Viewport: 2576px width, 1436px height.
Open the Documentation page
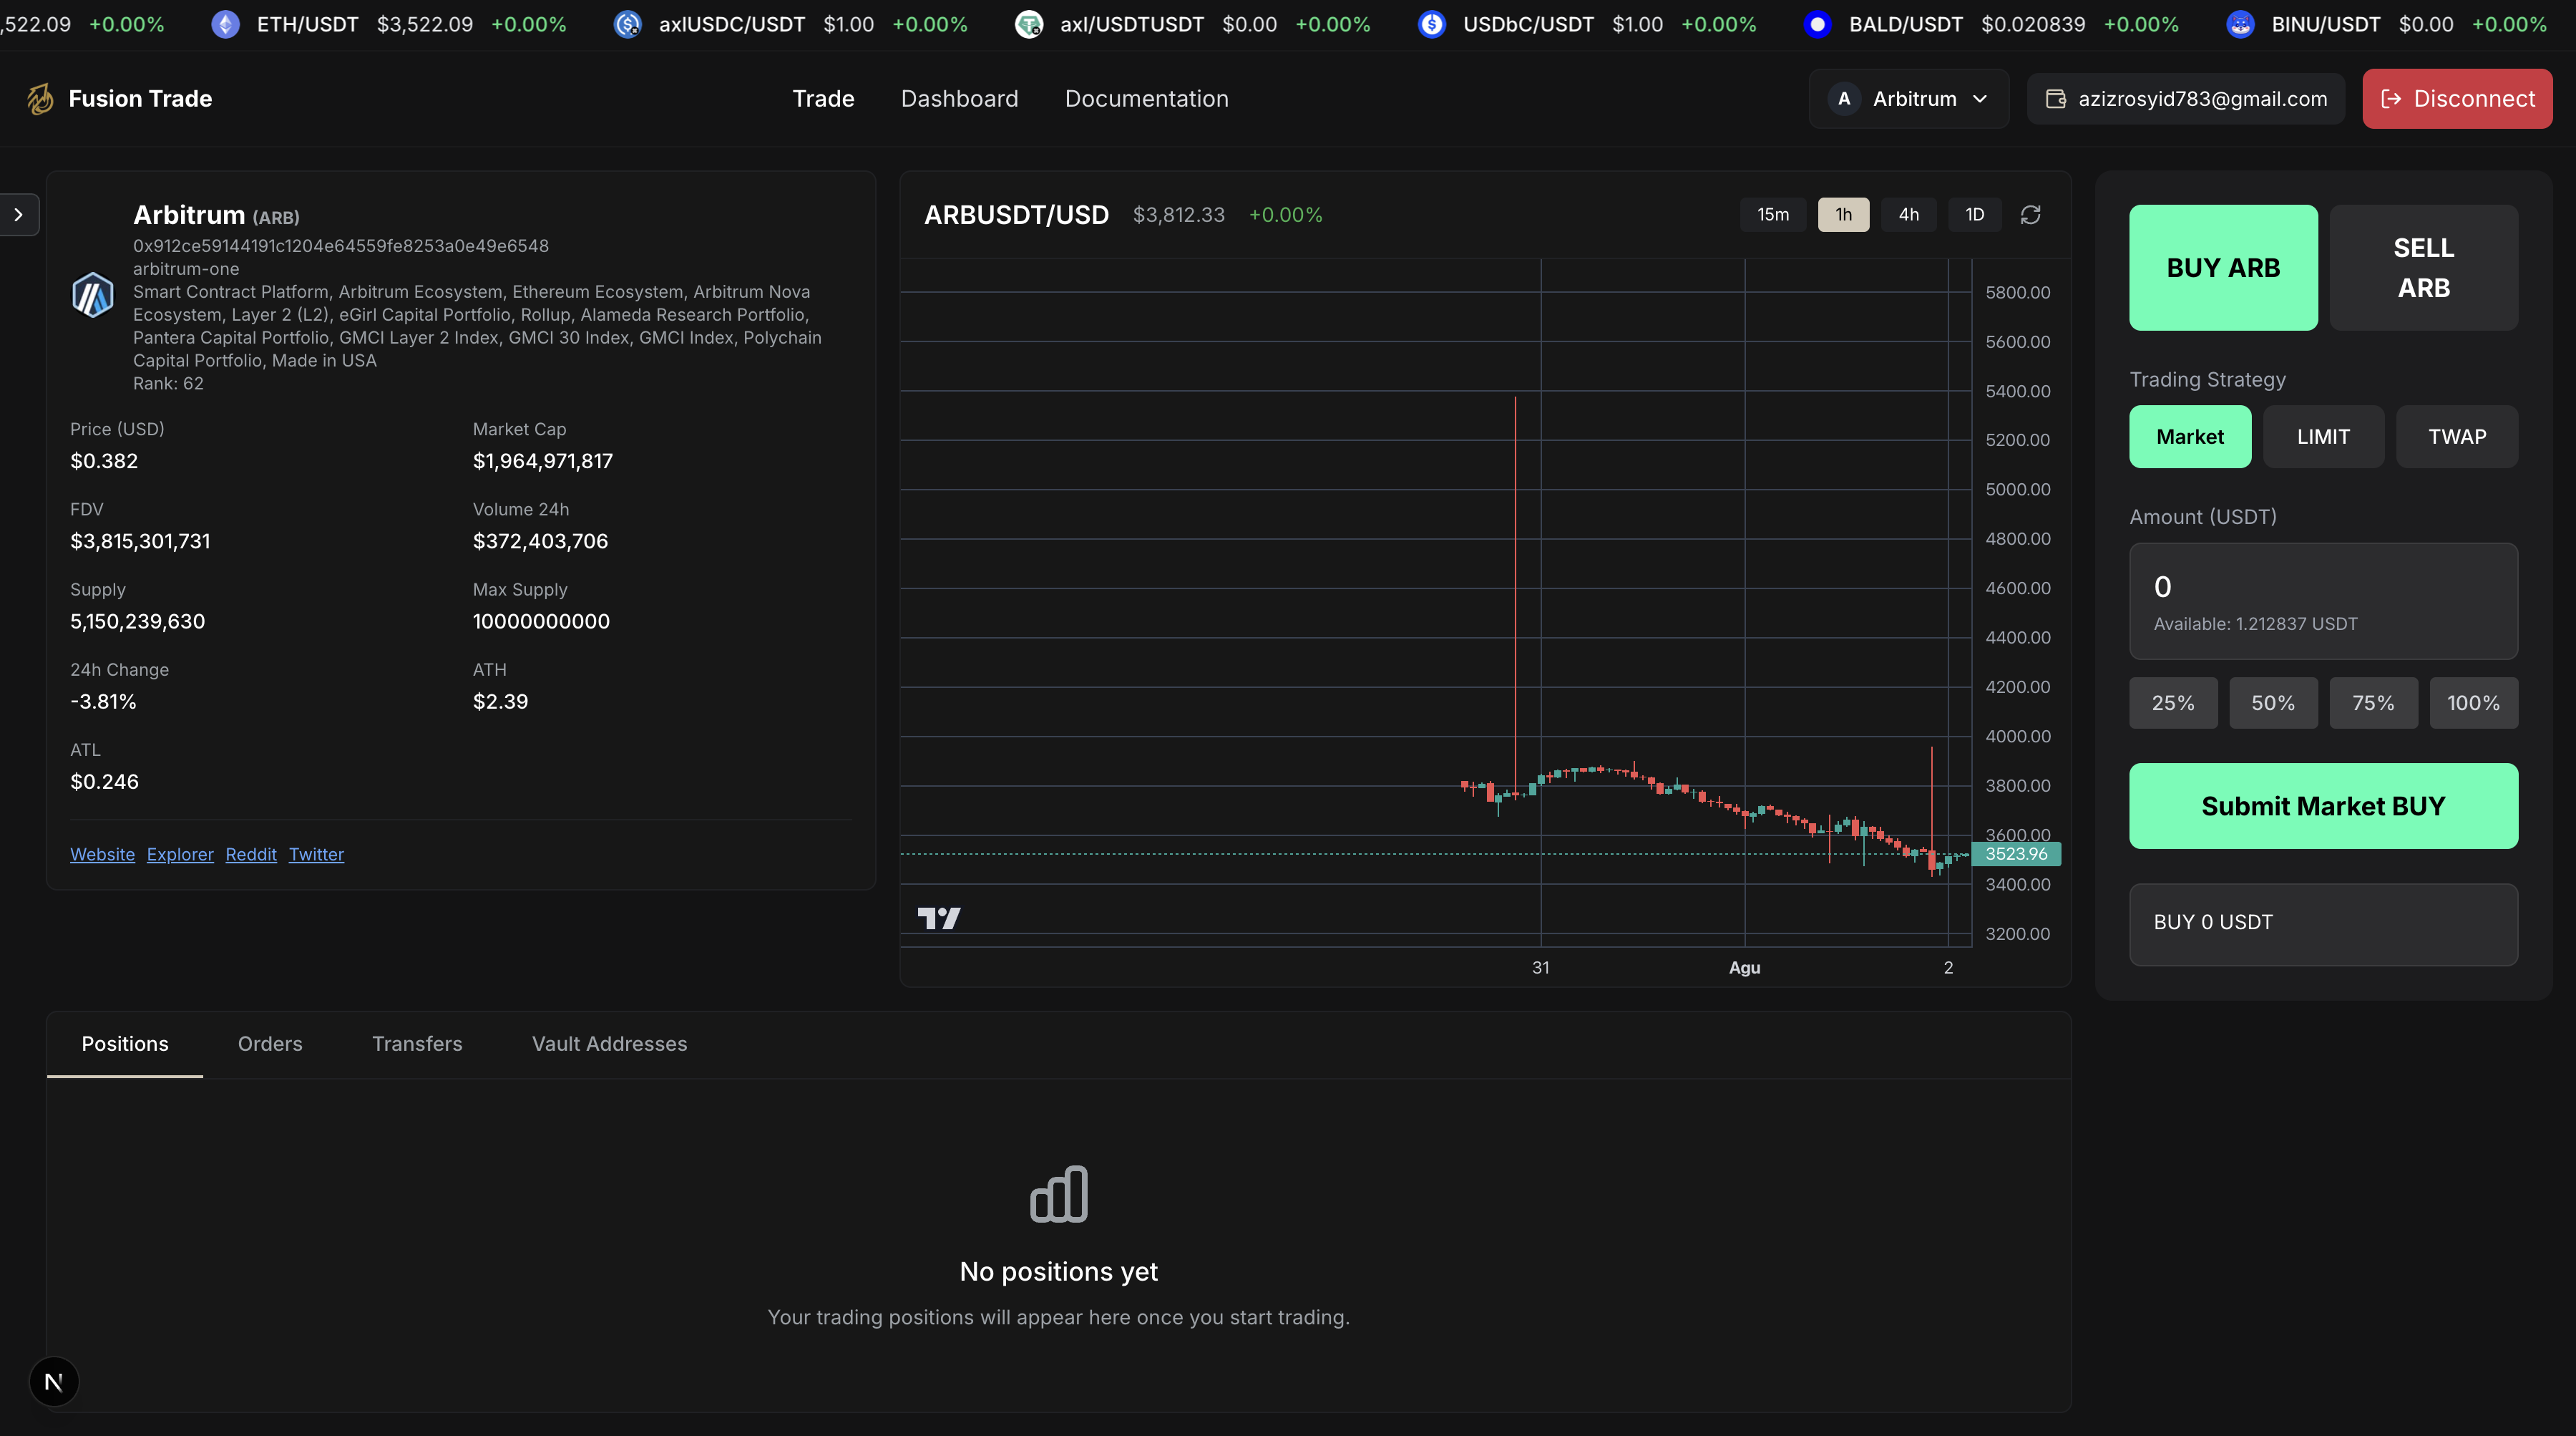1146,98
